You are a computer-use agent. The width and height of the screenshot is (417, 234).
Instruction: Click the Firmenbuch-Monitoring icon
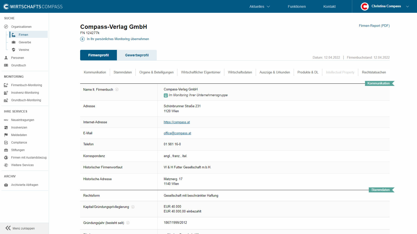[6, 85]
